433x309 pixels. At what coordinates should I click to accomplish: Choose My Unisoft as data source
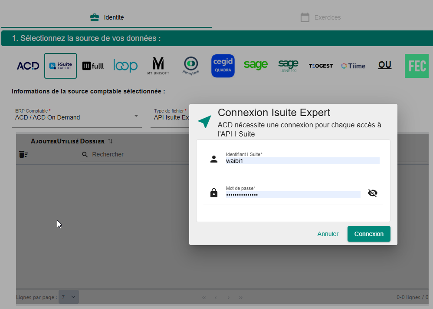pos(158,66)
